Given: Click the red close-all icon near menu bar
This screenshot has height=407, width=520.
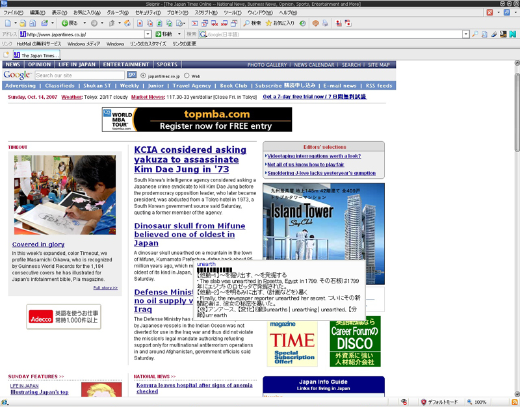Looking at the screenshot, I should pos(489,12).
